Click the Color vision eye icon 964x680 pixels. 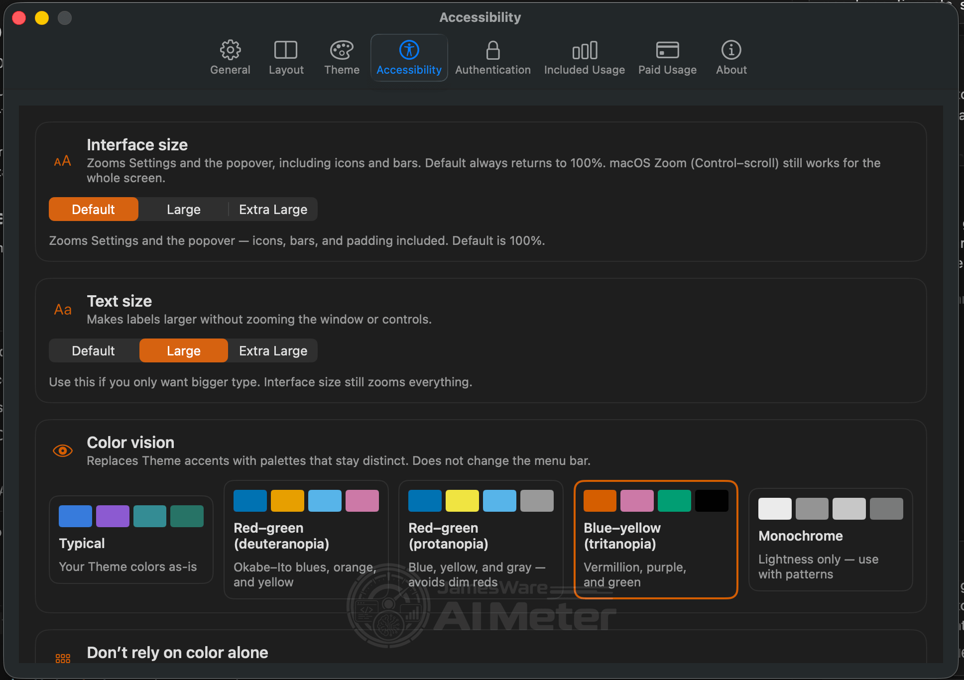(63, 451)
